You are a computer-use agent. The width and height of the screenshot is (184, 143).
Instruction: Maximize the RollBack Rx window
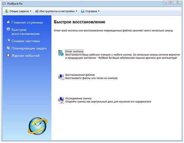tap(171, 2)
